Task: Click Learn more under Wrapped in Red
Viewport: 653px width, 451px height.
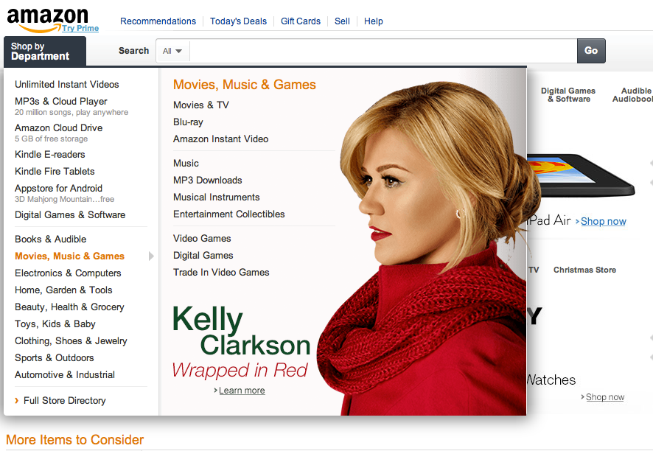Action: pos(241,391)
